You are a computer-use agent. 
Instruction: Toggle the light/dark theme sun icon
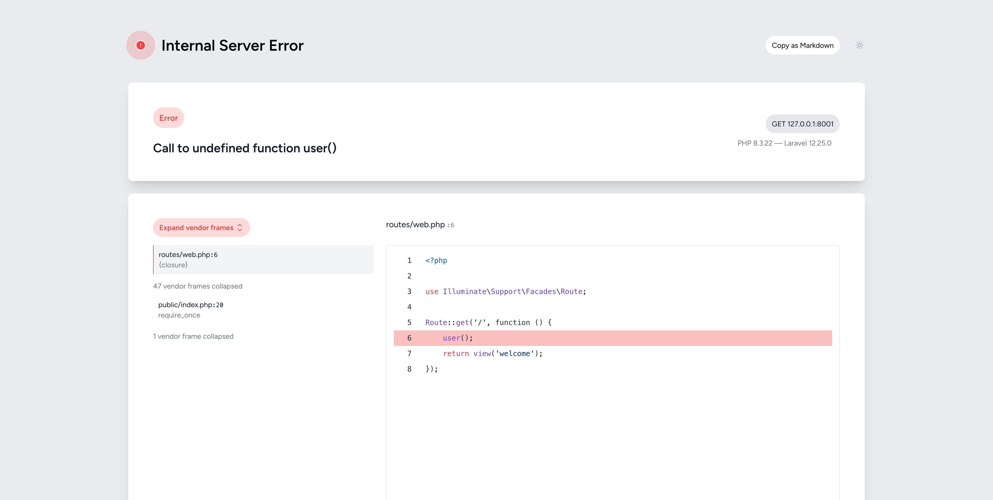(x=859, y=46)
